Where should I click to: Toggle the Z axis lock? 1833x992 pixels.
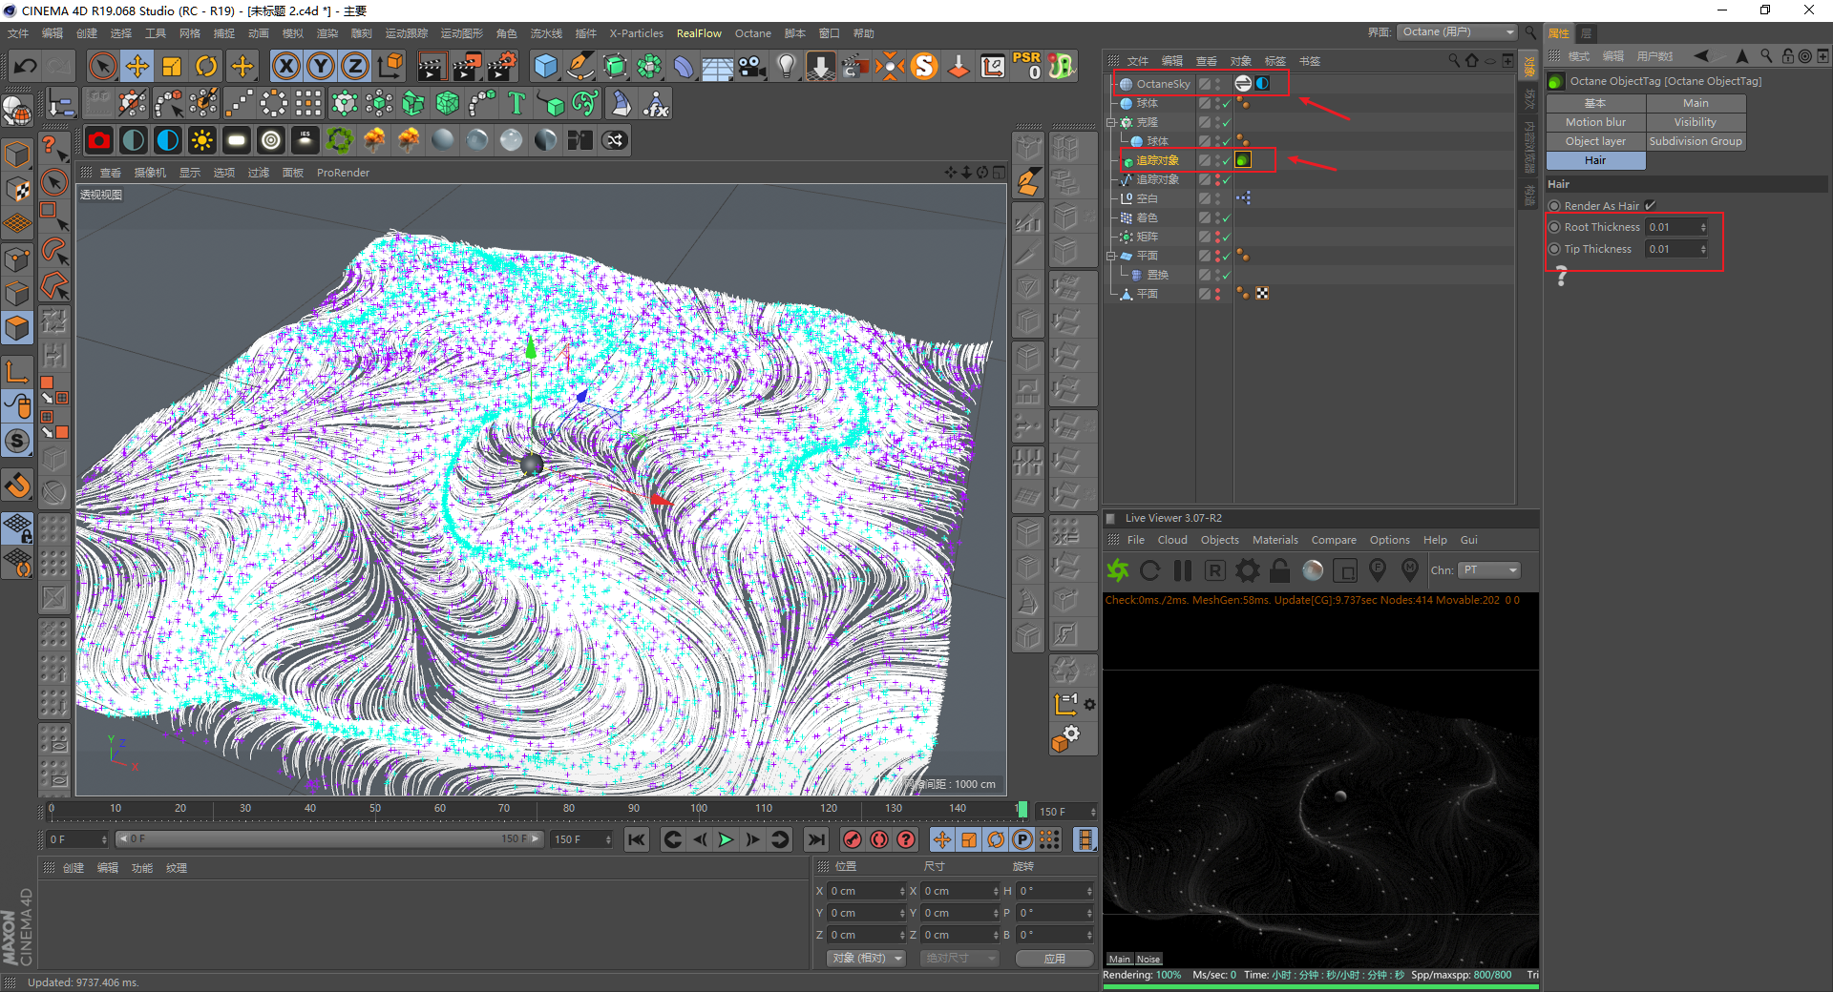pyautogui.click(x=354, y=66)
